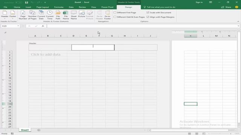Click the center header section box

pos(93,48)
